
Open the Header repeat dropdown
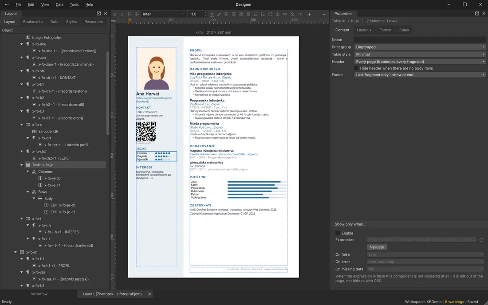click(420, 62)
